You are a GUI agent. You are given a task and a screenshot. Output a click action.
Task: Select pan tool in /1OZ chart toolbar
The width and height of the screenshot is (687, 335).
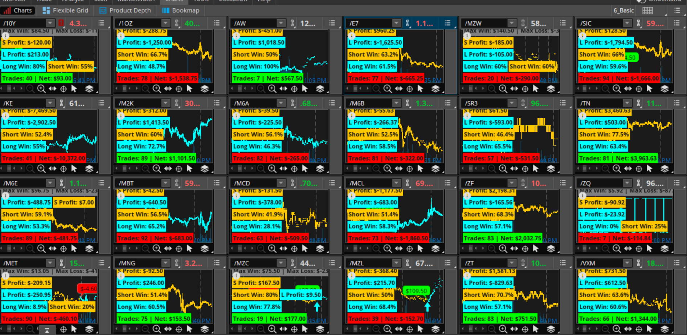tap(168, 89)
